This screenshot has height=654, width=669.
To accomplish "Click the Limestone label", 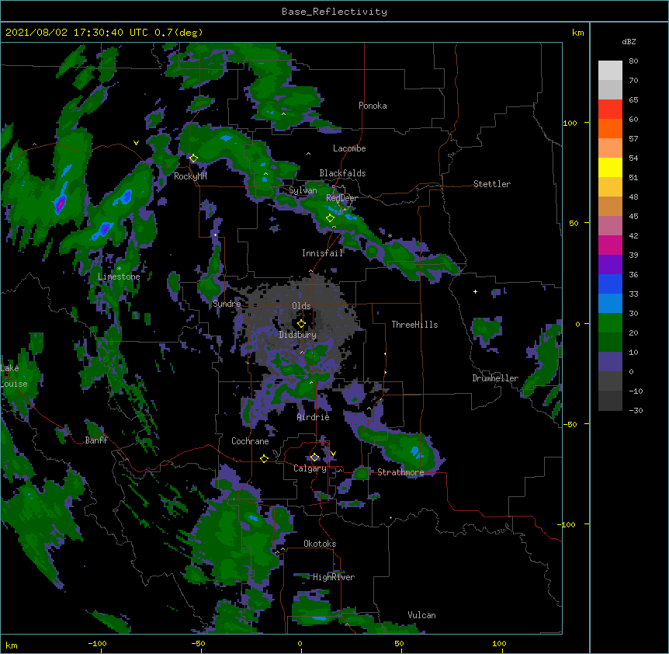I will point(119,277).
